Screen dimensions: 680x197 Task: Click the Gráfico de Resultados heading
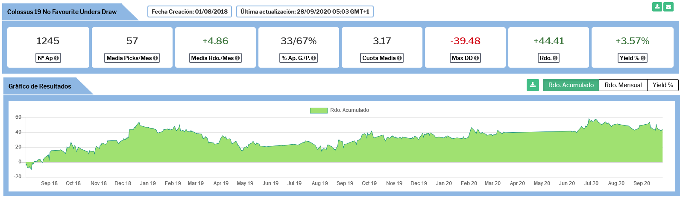pos(40,86)
